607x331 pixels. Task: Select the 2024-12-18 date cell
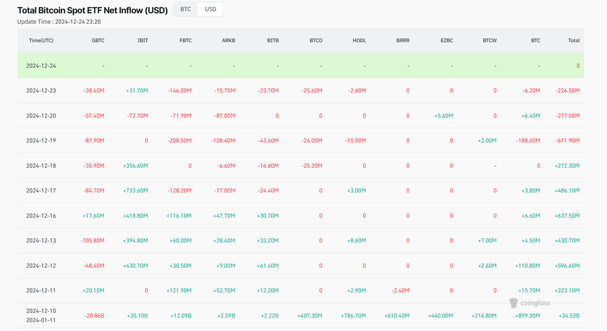[41, 166]
